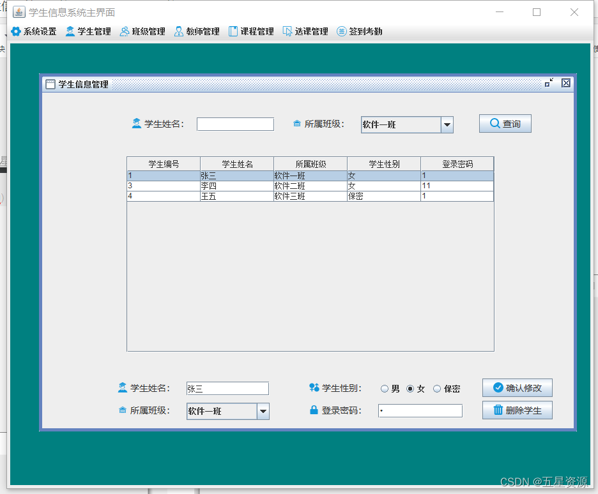Select table cell 张三
This screenshot has width=598, height=494.
(237, 176)
